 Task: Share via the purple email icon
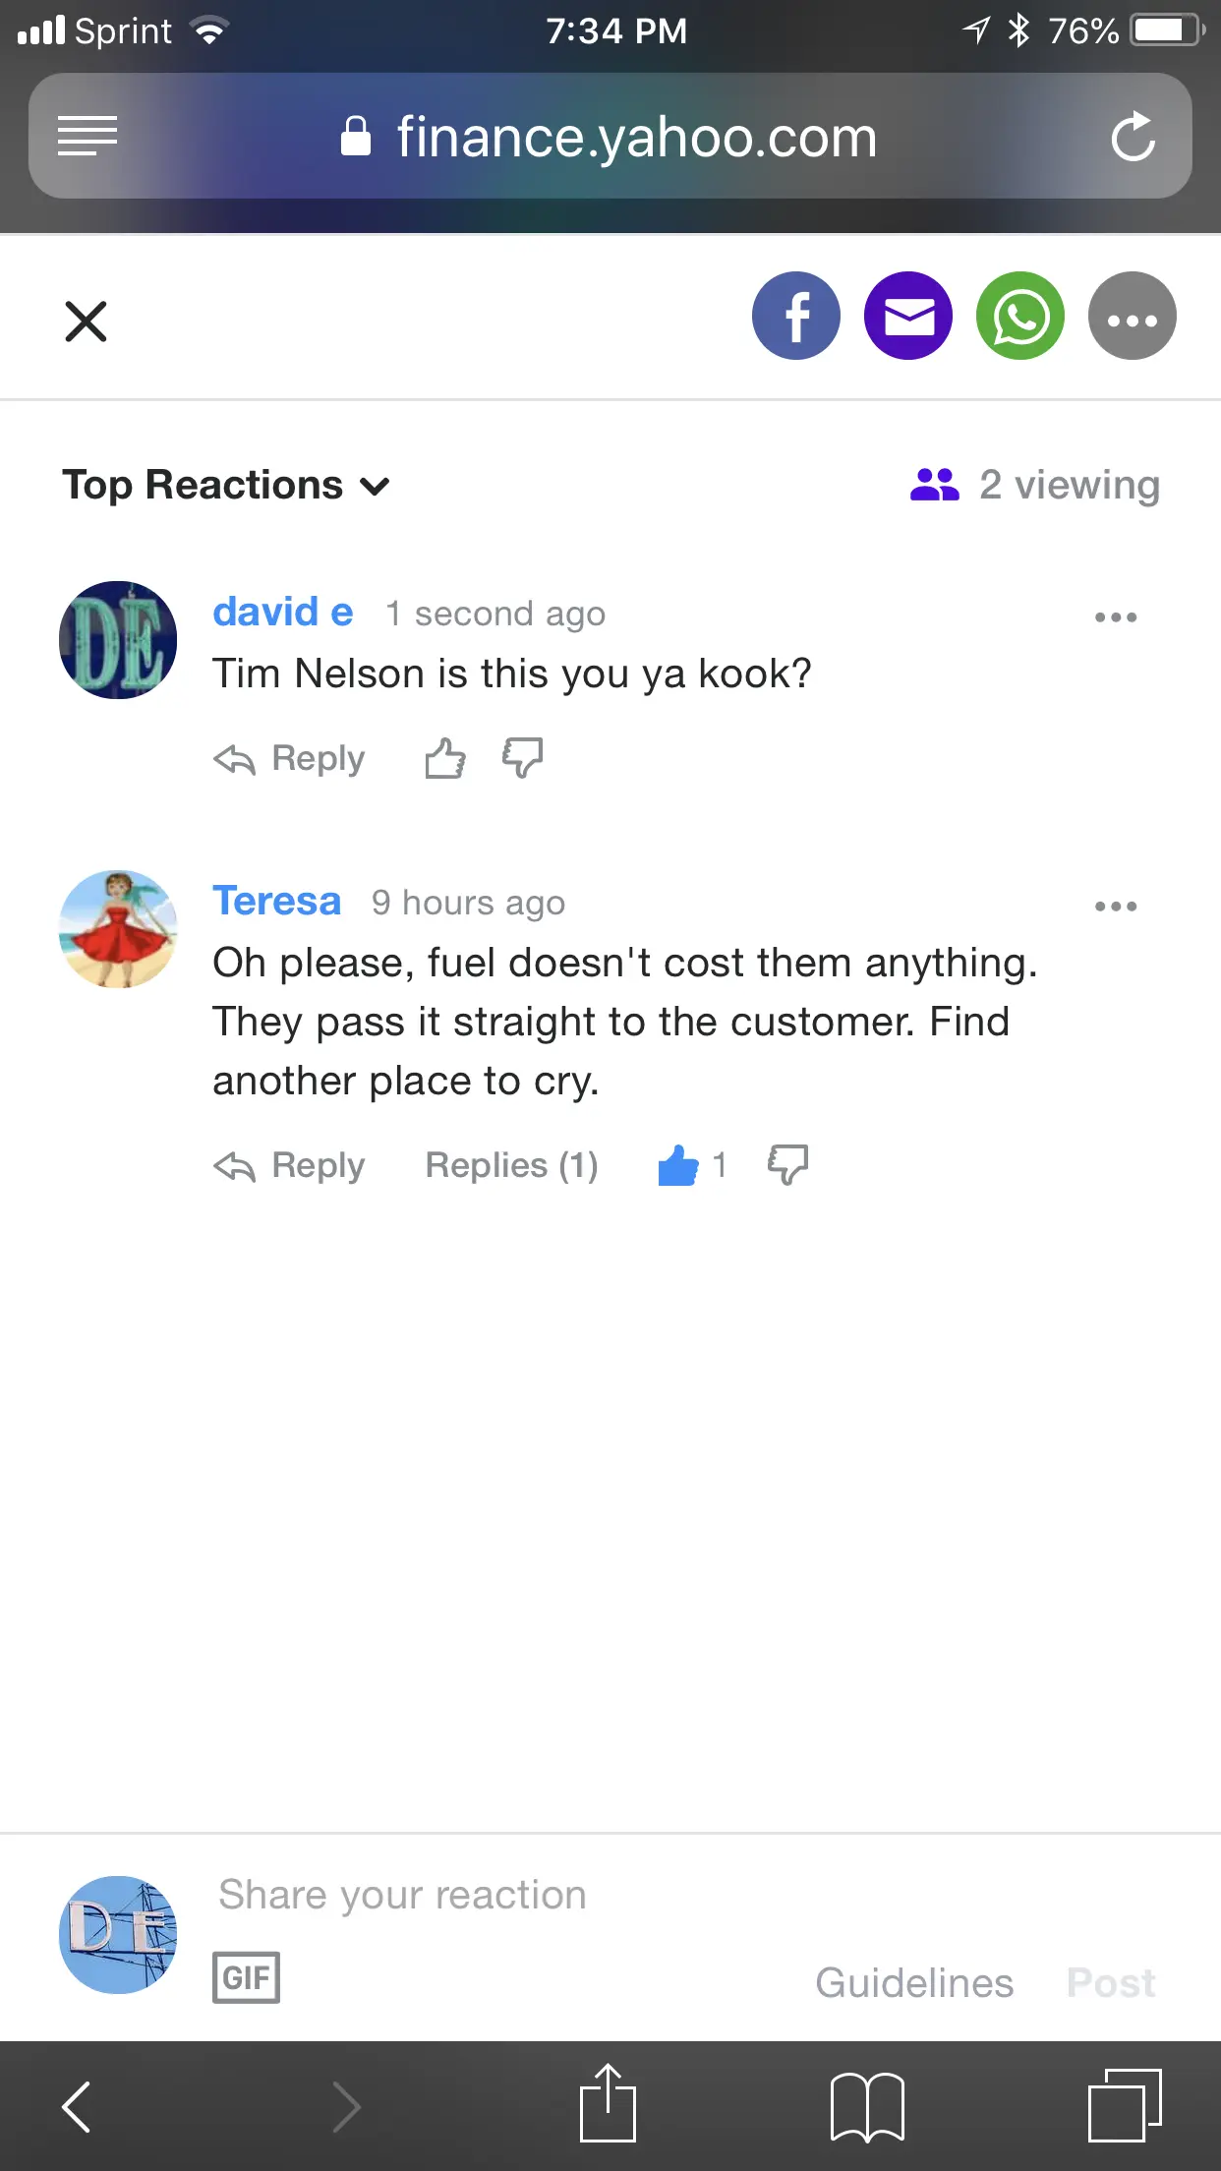pyautogui.click(x=907, y=317)
